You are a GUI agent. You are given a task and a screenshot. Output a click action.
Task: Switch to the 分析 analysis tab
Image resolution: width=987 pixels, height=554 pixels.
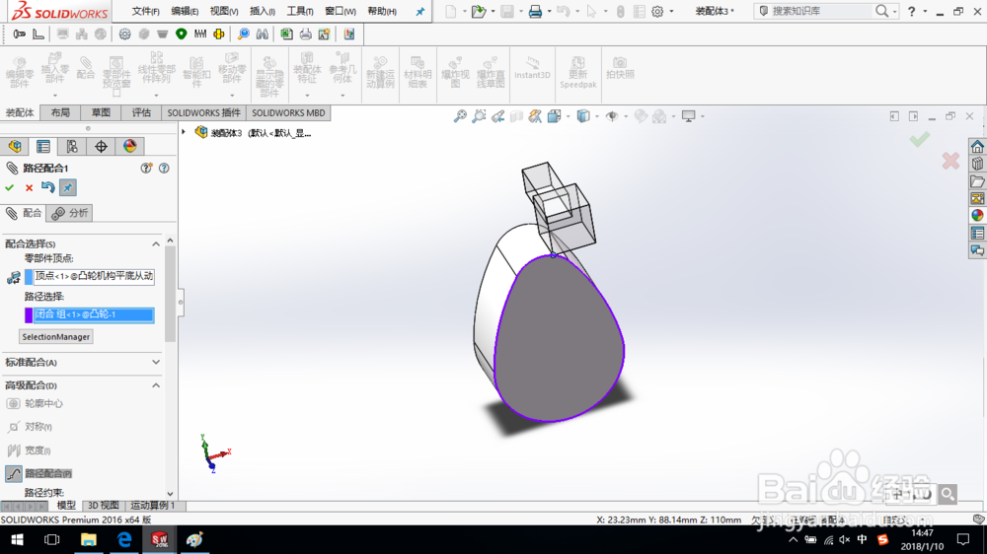pos(70,213)
